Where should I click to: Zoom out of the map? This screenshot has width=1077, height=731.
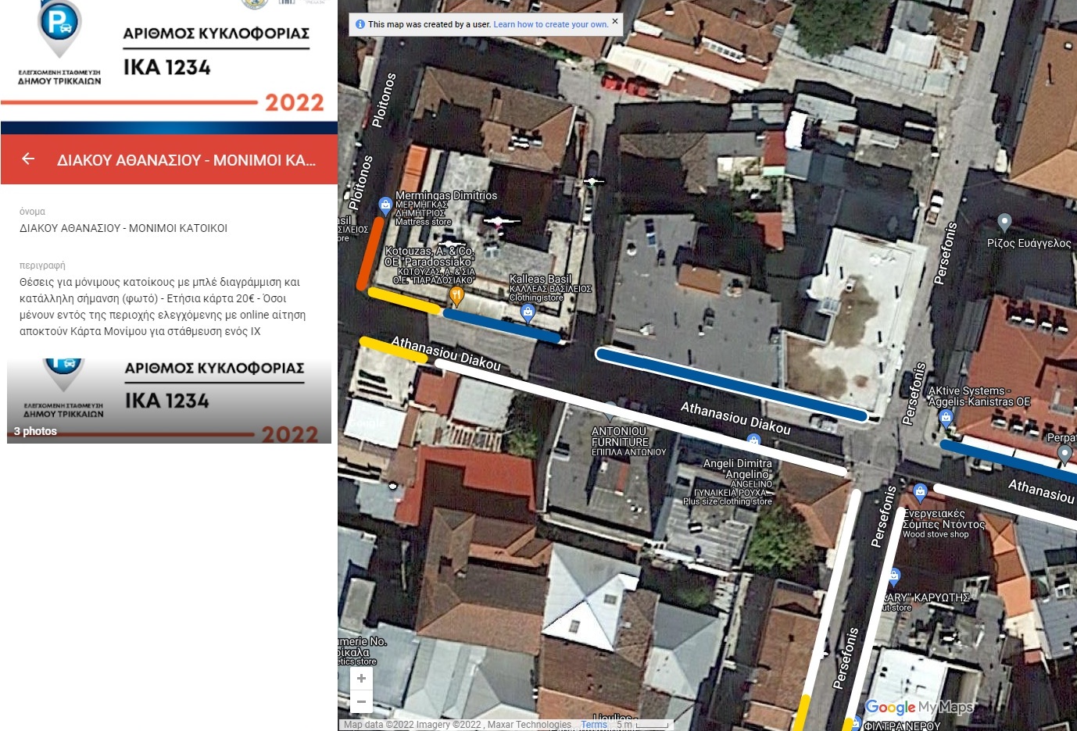click(x=361, y=702)
